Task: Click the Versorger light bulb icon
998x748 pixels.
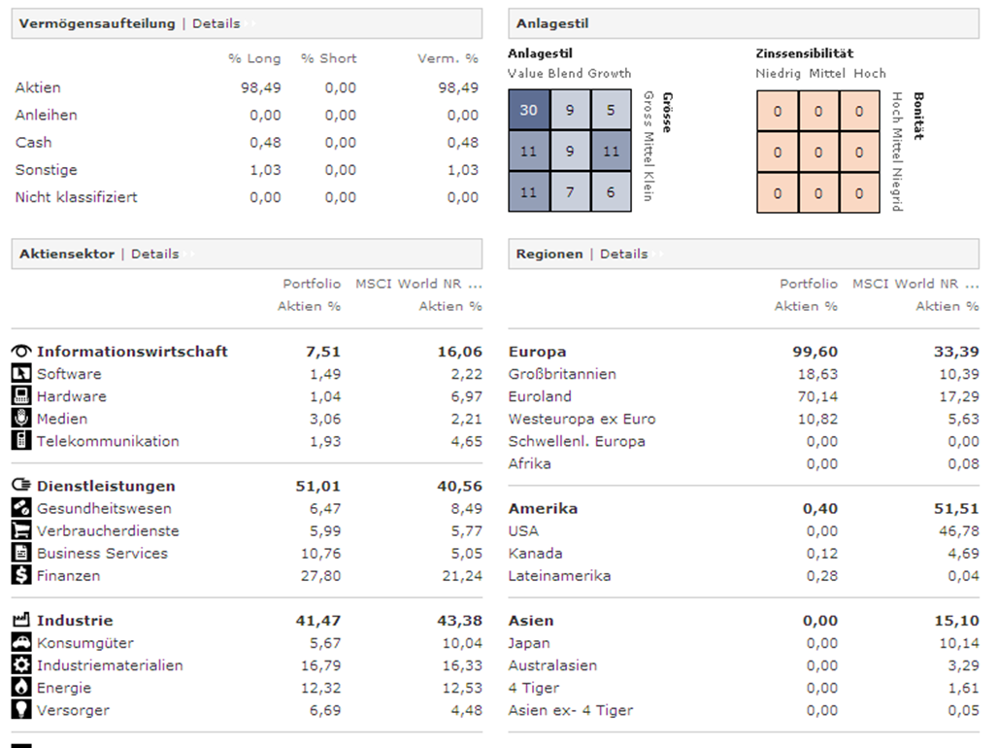Action: (21, 710)
